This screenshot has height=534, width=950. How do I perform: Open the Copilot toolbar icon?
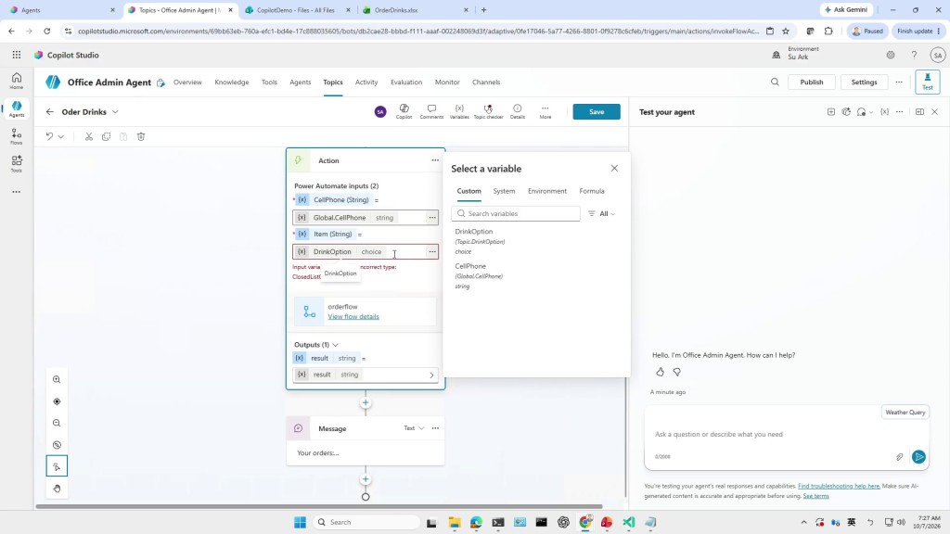click(404, 111)
